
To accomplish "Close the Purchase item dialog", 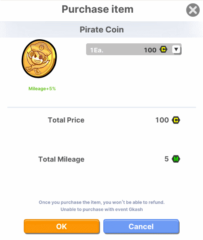I will pyautogui.click(x=193, y=10).
